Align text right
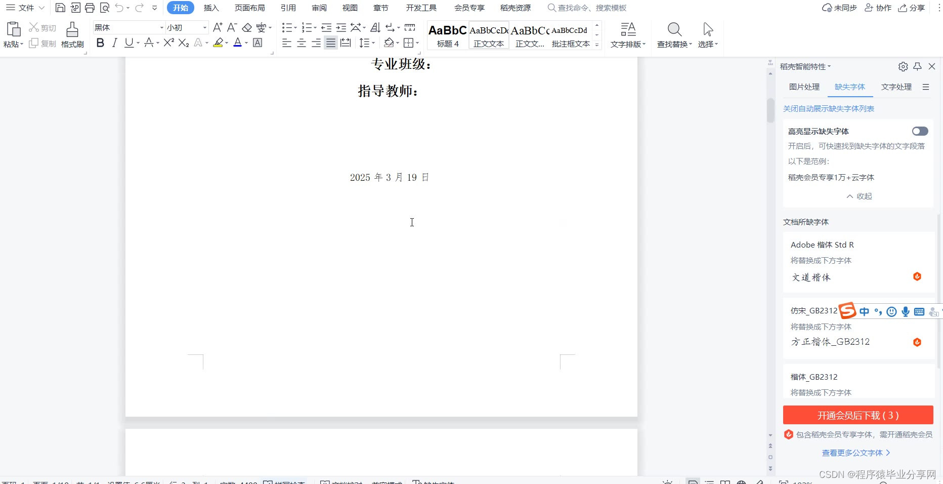 (x=316, y=43)
